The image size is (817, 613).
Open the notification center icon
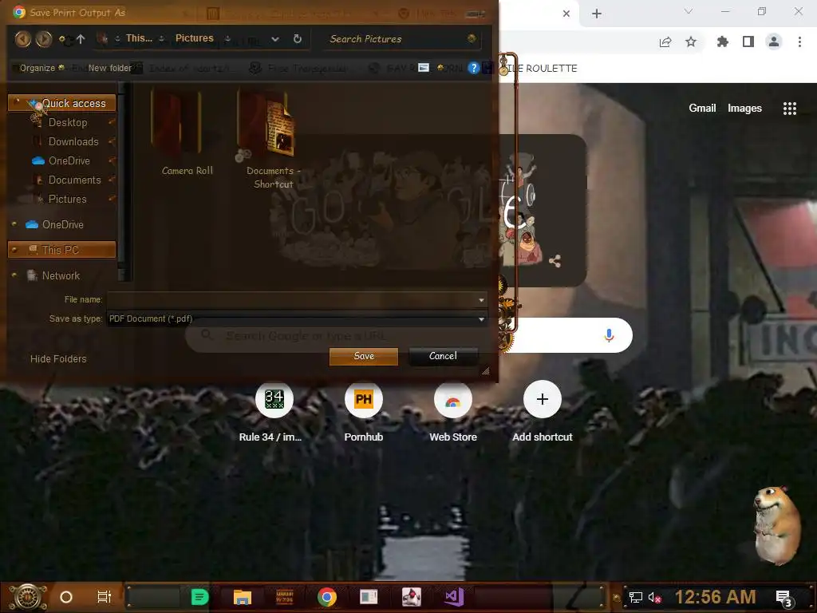pyautogui.click(x=784, y=599)
